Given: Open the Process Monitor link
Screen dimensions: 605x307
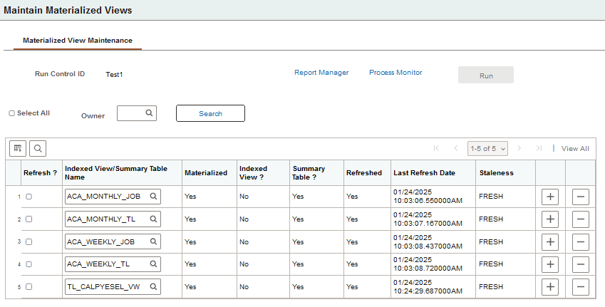Looking at the screenshot, I should [395, 73].
